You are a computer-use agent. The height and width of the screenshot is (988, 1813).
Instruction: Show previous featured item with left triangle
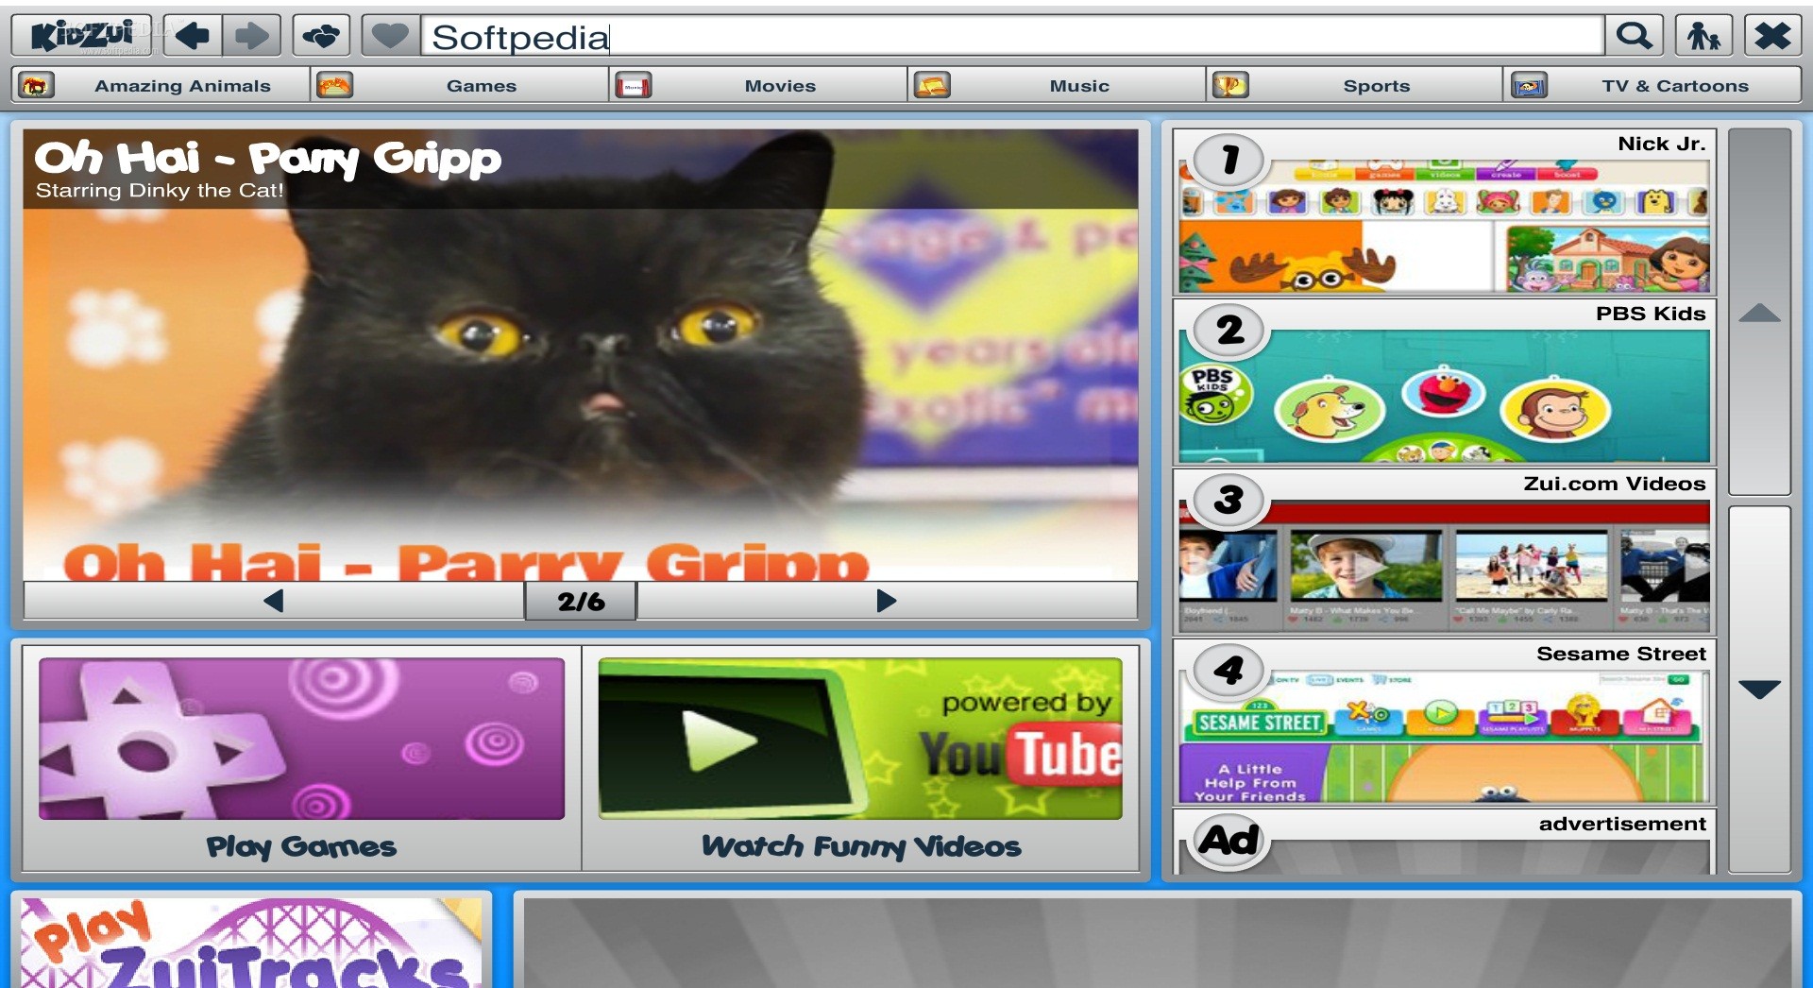pyautogui.click(x=274, y=601)
